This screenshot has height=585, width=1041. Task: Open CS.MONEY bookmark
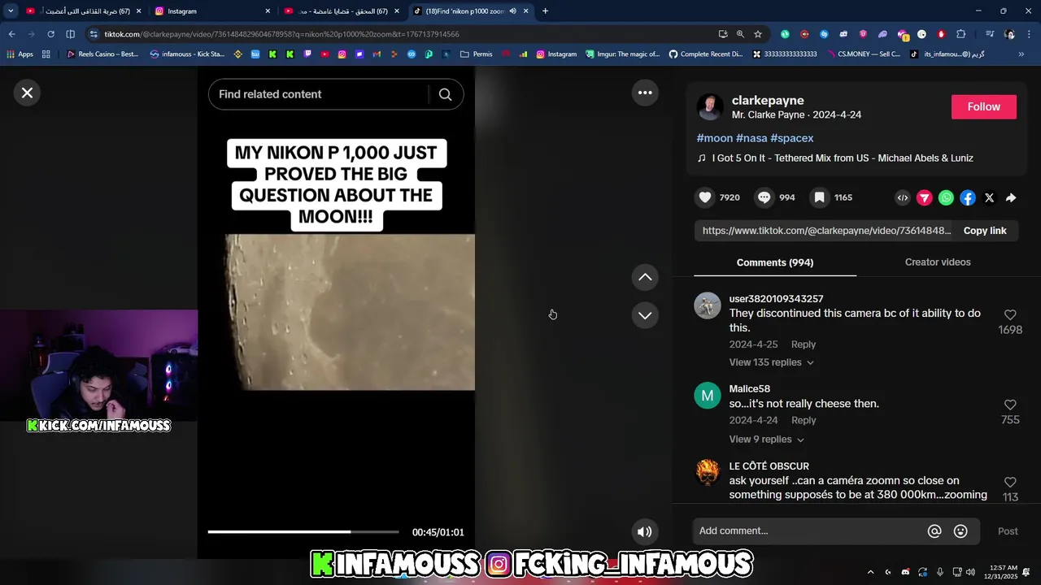pos(863,54)
